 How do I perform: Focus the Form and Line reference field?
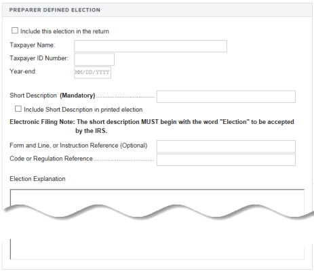(226, 146)
